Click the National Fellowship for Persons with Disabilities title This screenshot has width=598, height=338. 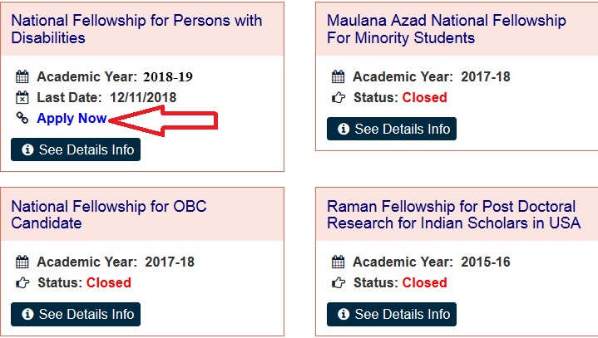136,28
